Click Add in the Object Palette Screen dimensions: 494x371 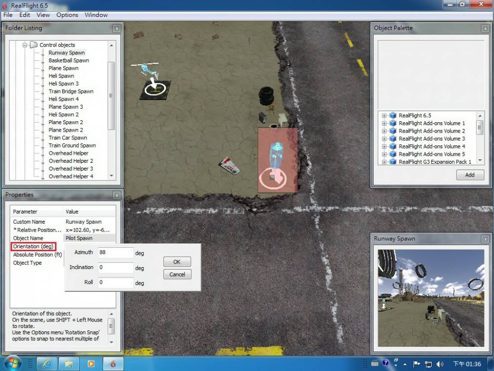(x=470, y=175)
